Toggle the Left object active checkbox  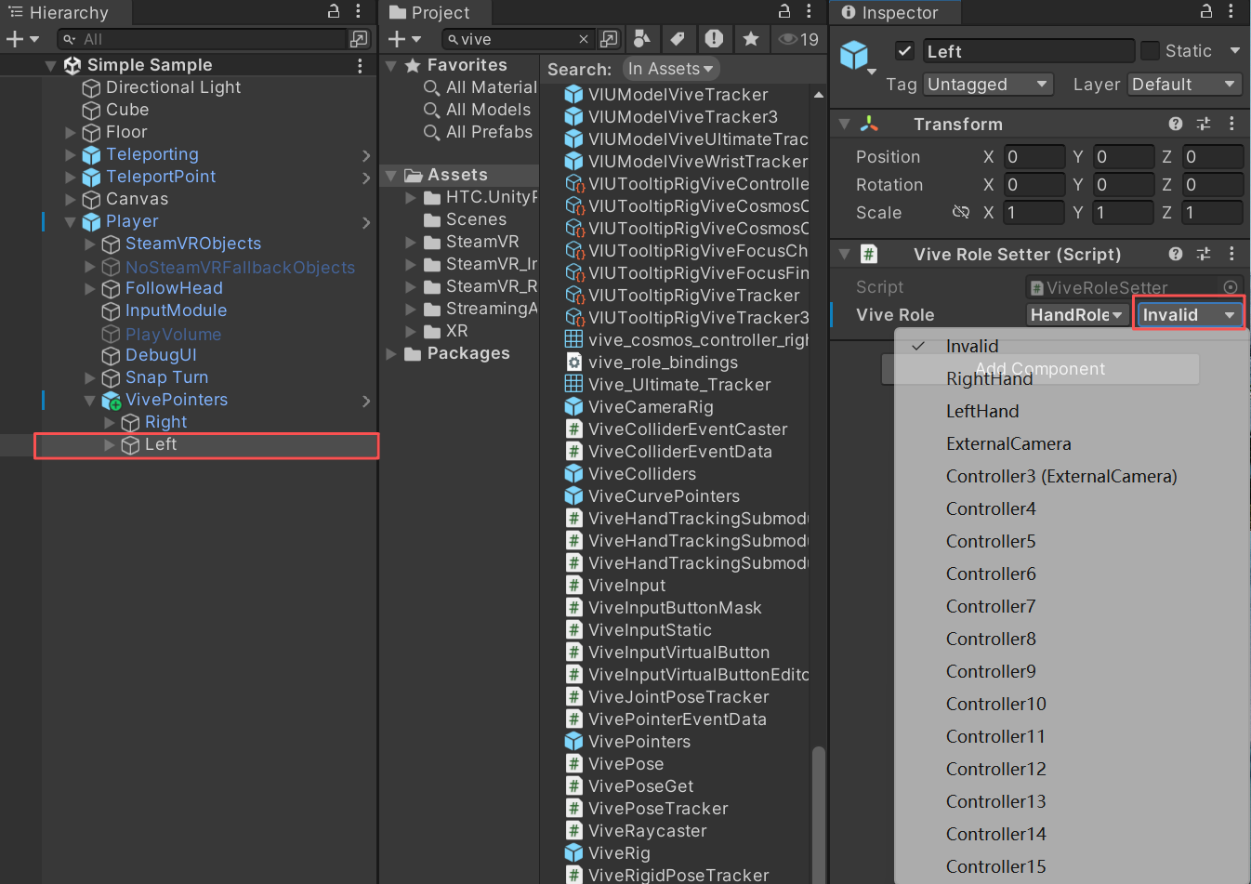(x=903, y=51)
